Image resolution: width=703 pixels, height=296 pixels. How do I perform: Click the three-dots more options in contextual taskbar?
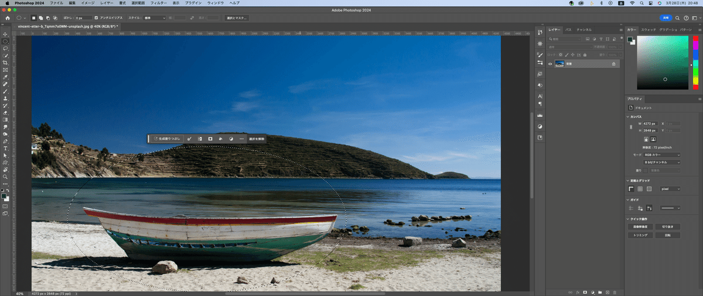[x=241, y=139]
